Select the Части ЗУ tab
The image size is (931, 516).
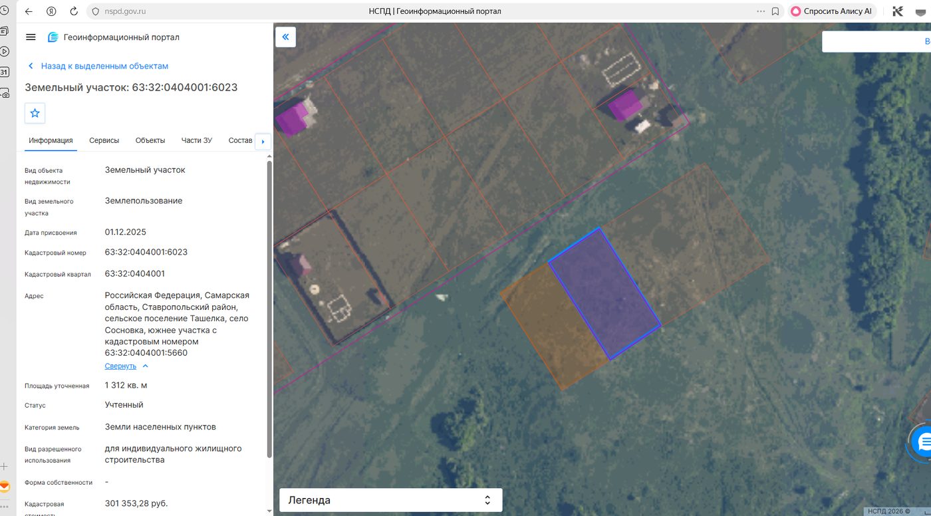(x=197, y=140)
